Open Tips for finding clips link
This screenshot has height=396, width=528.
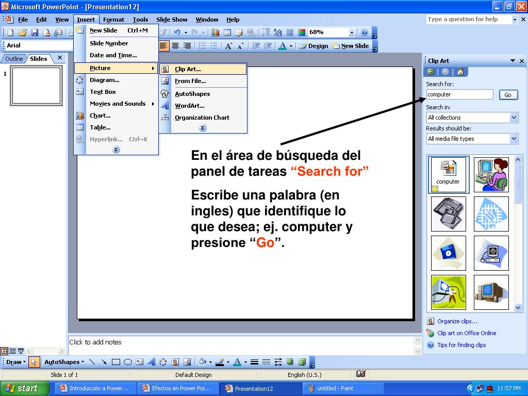(x=461, y=345)
